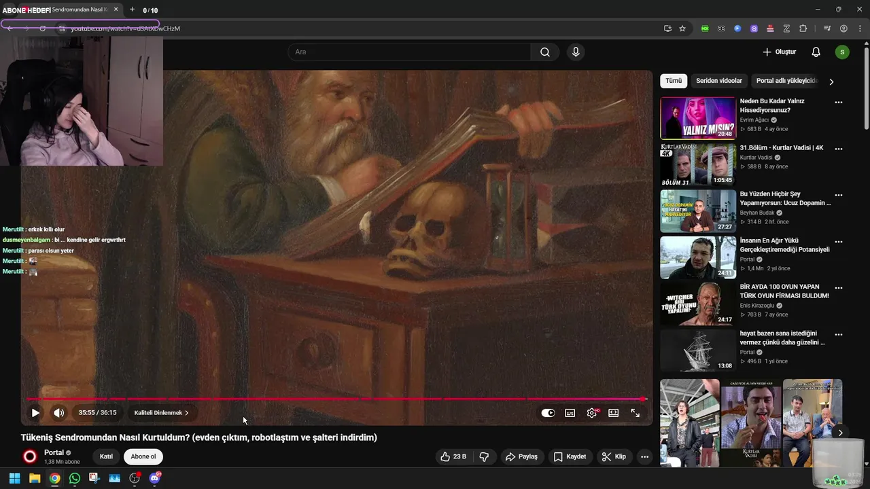Create a clip with Klip button
The image size is (870, 489).
pos(614,456)
